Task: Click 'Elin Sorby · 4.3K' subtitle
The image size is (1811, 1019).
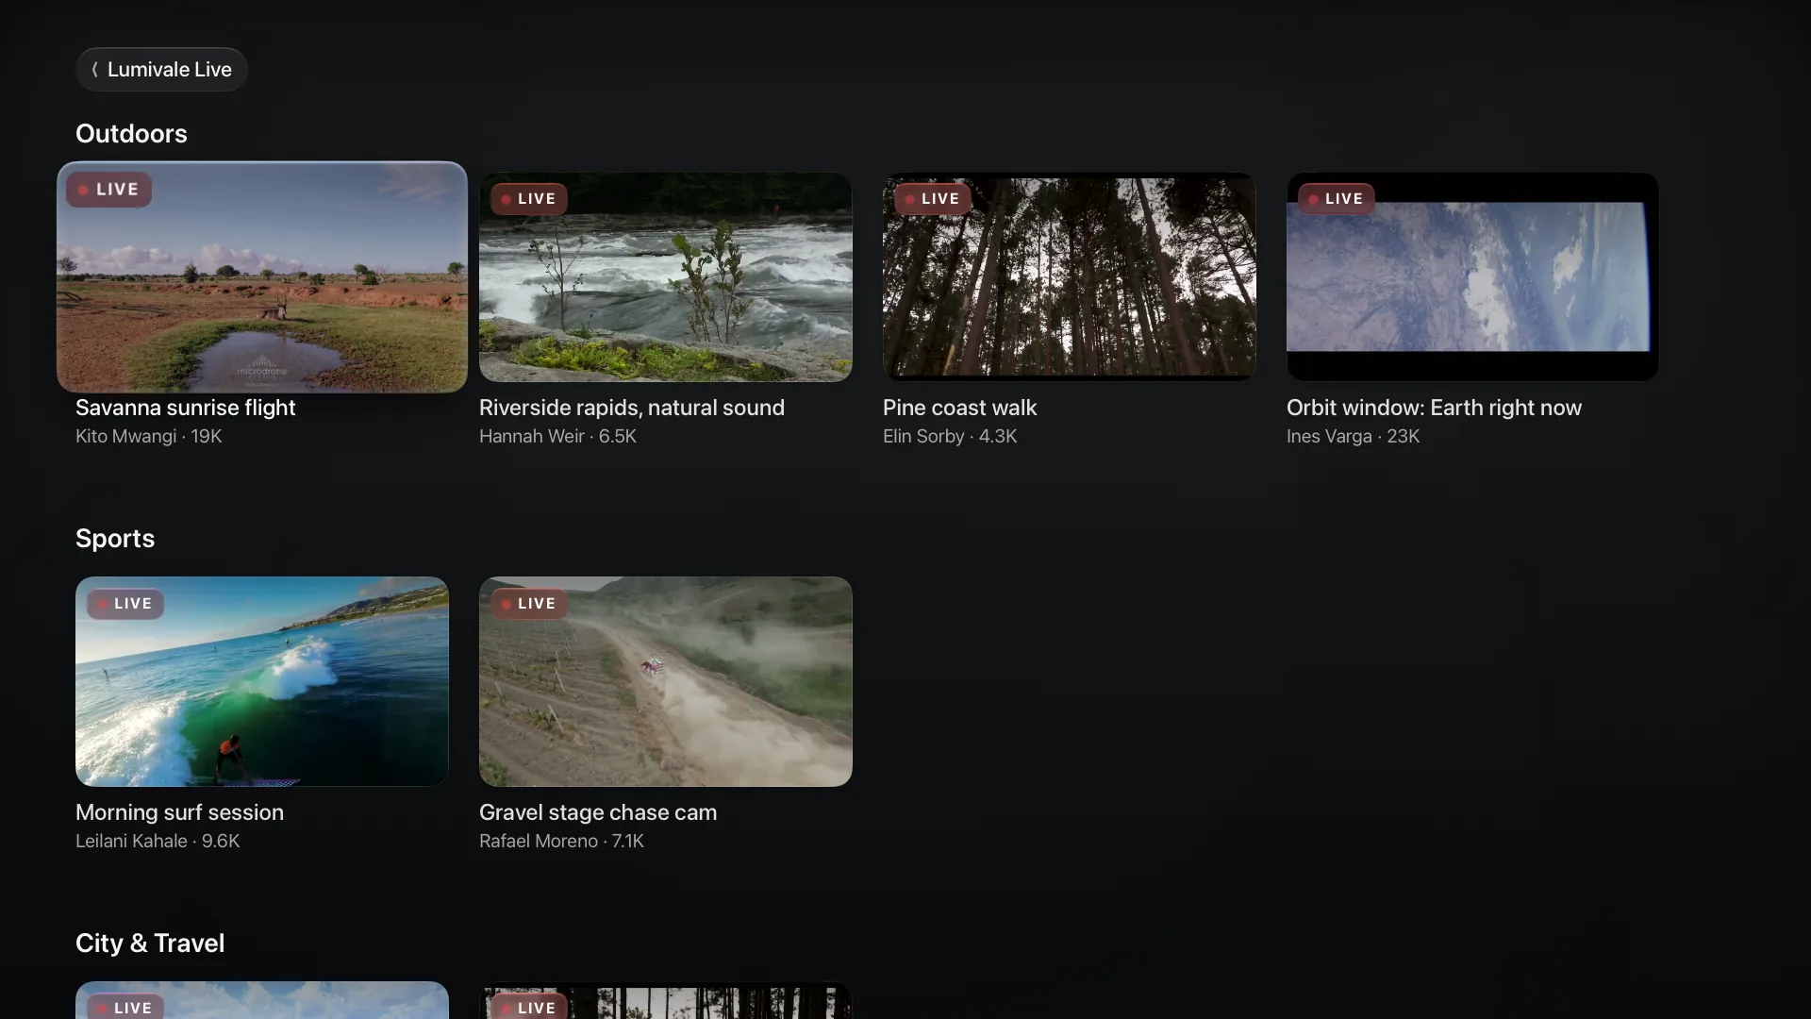Action: pyautogui.click(x=950, y=436)
